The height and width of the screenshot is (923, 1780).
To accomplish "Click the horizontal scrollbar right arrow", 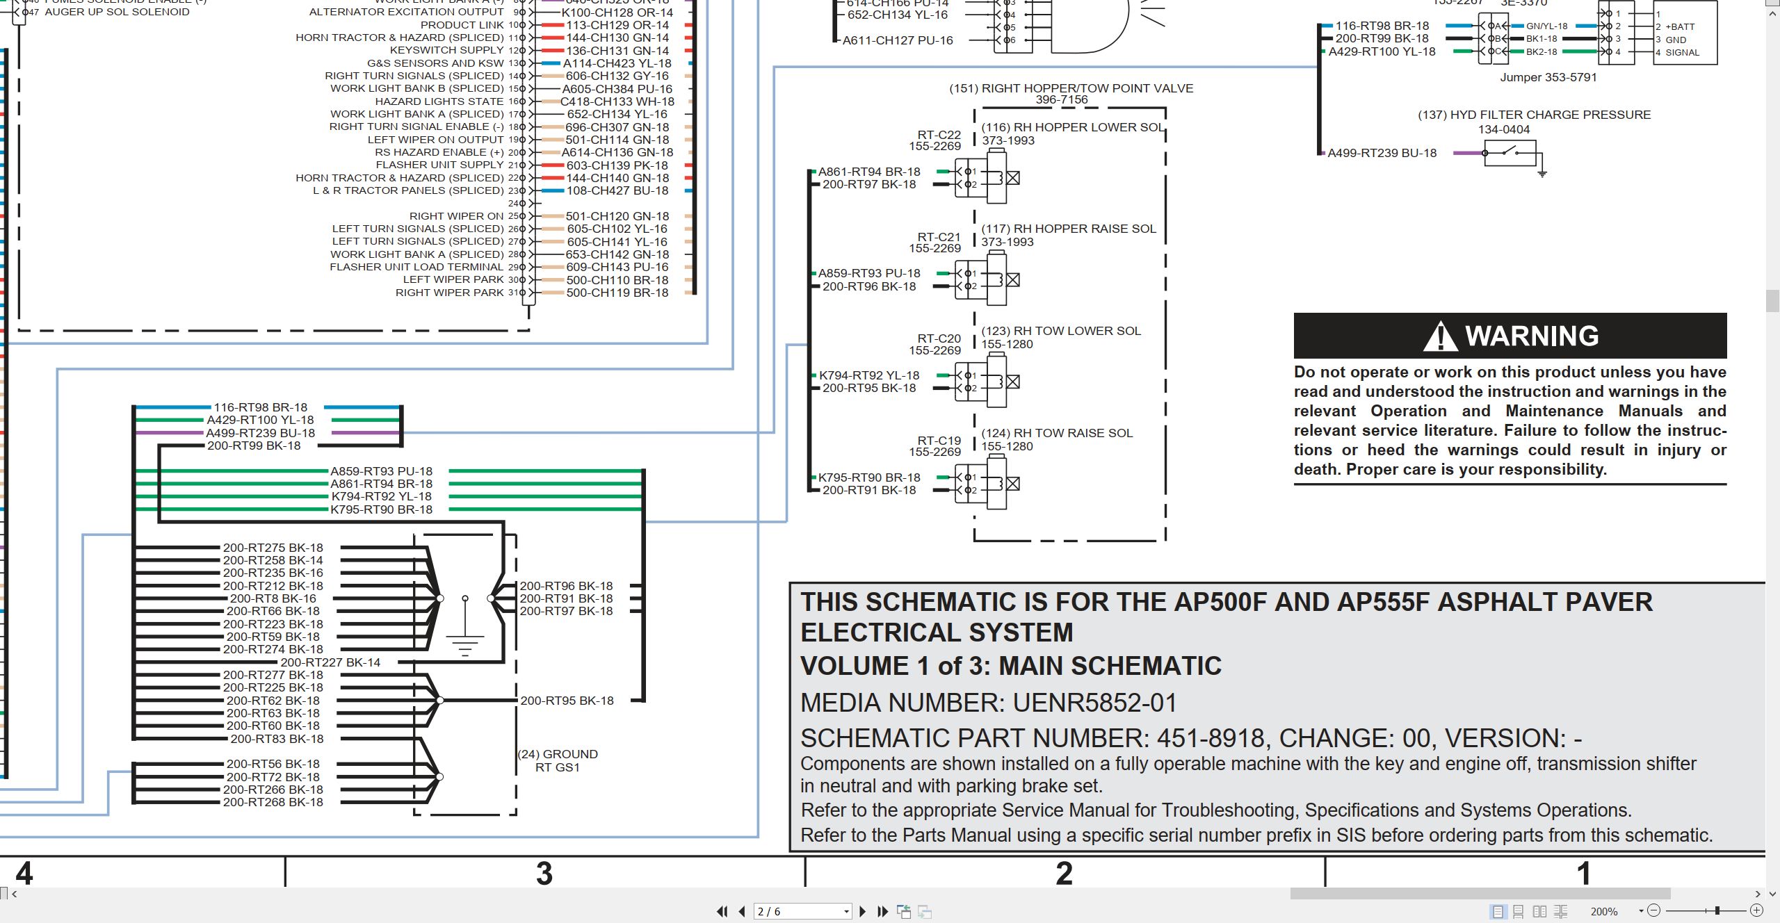I will point(1758,894).
